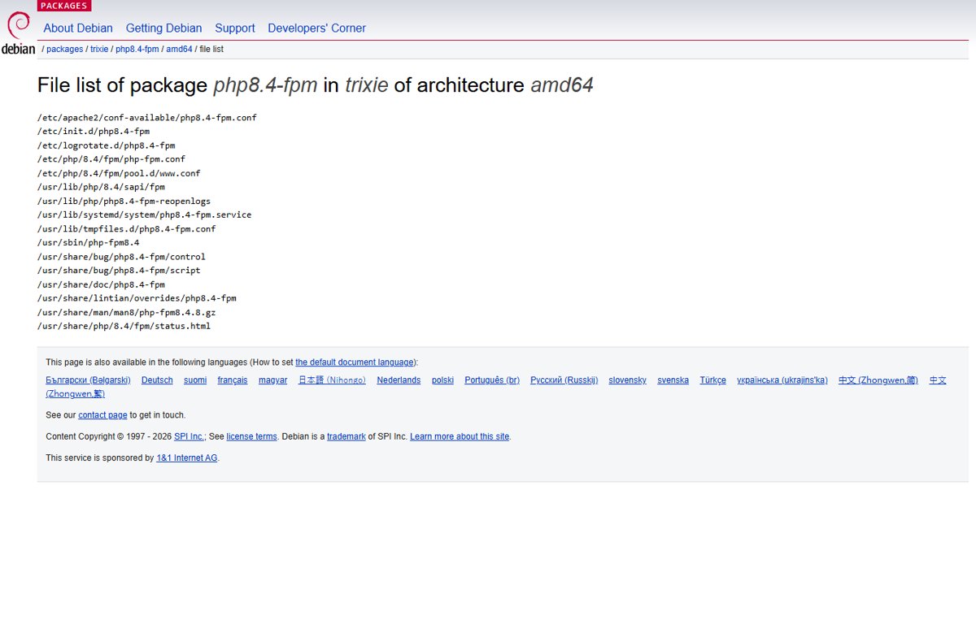The height and width of the screenshot is (642, 976).
Task: Follow the trixie breadcrumb link
Action: point(99,50)
